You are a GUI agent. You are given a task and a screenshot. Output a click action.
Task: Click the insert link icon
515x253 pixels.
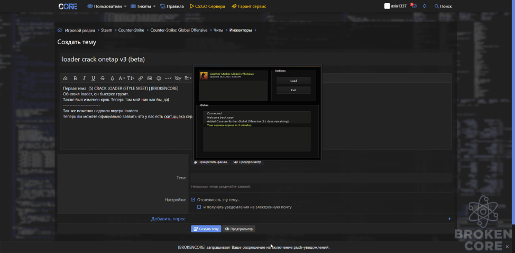click(140, 78)
